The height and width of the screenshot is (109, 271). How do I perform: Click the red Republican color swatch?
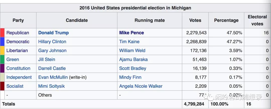tap(2, 33)
